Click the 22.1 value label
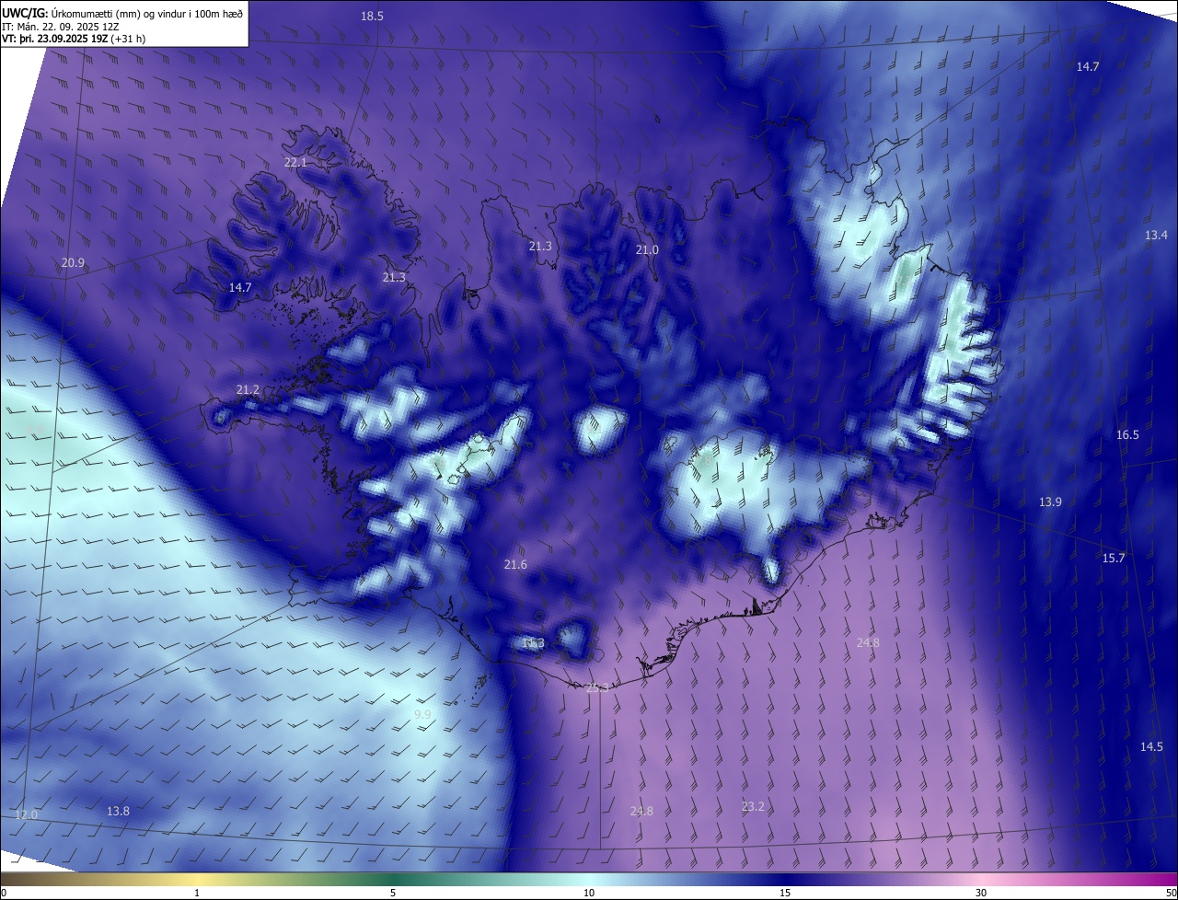Viewport: 1178px width, 900px height. [295, 162]
